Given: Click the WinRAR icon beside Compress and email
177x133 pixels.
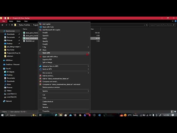Looking at the screenshot, I should (x=40, y=81).
